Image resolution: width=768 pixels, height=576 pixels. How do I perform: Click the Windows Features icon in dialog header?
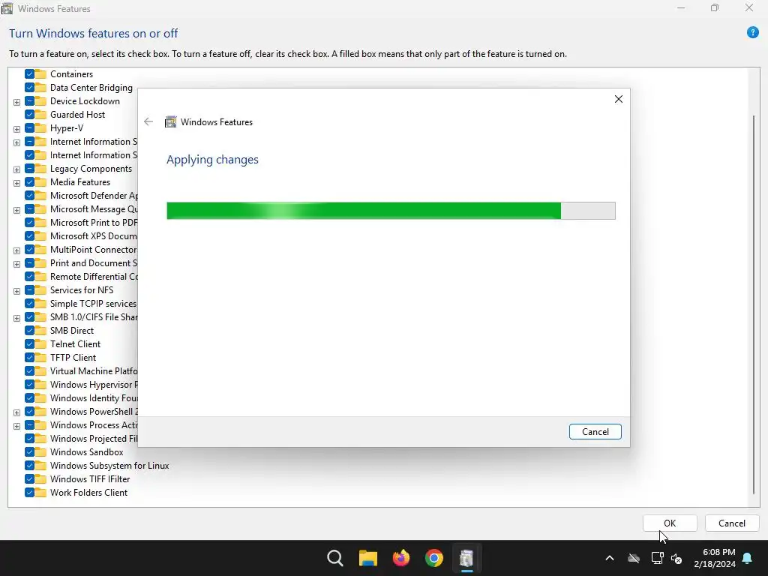click(170, 122)
